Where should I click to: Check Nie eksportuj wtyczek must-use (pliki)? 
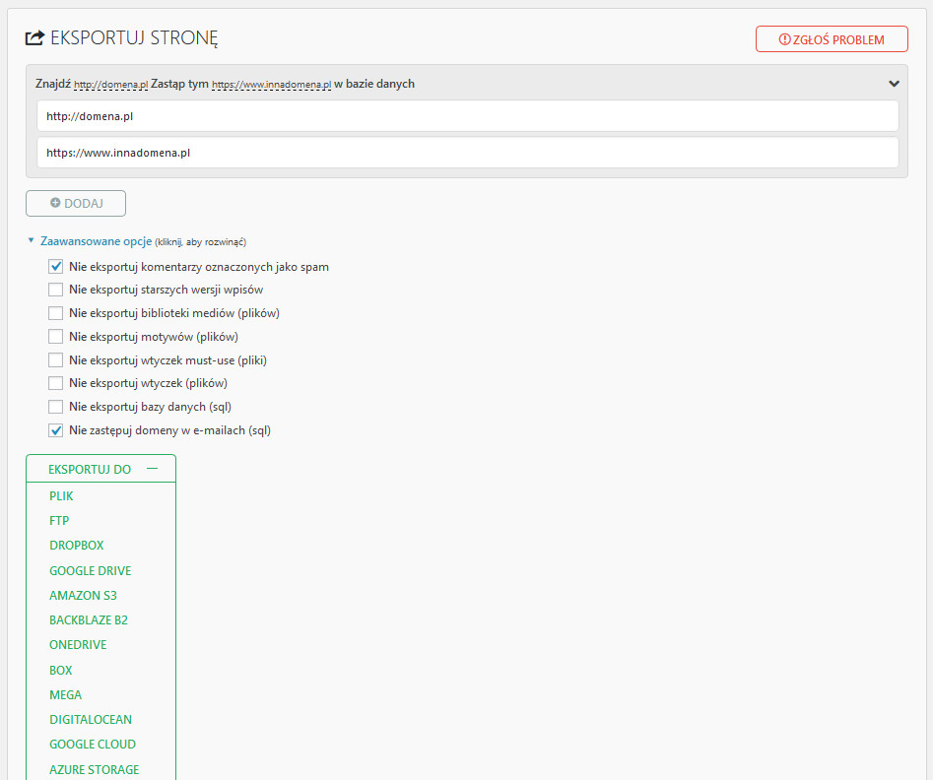click(55, 359)
